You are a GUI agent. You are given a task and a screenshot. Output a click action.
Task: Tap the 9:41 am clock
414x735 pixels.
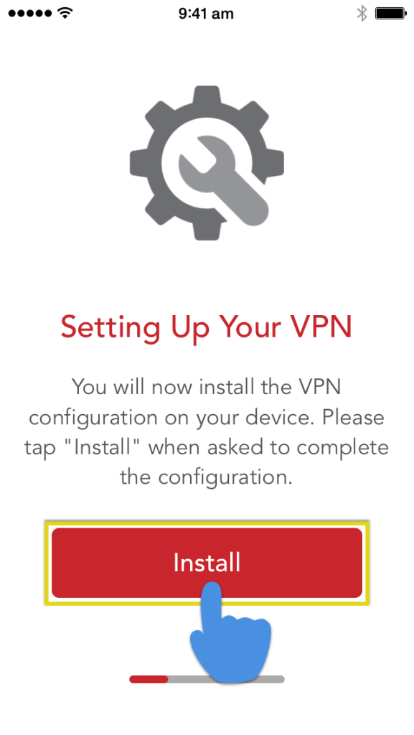click(206, 14)
